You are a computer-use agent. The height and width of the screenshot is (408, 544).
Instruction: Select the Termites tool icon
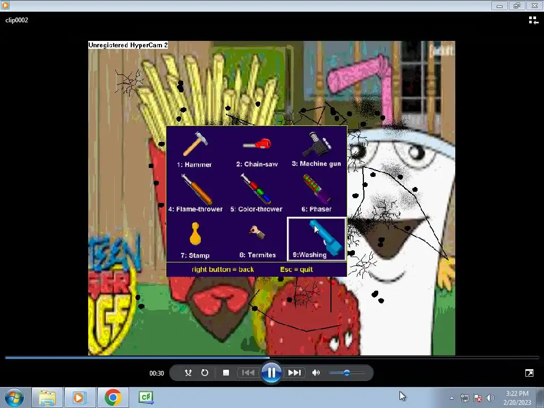pyautogui.click(x=257, y=232)
